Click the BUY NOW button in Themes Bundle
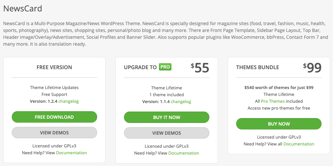 click(279, 124)
